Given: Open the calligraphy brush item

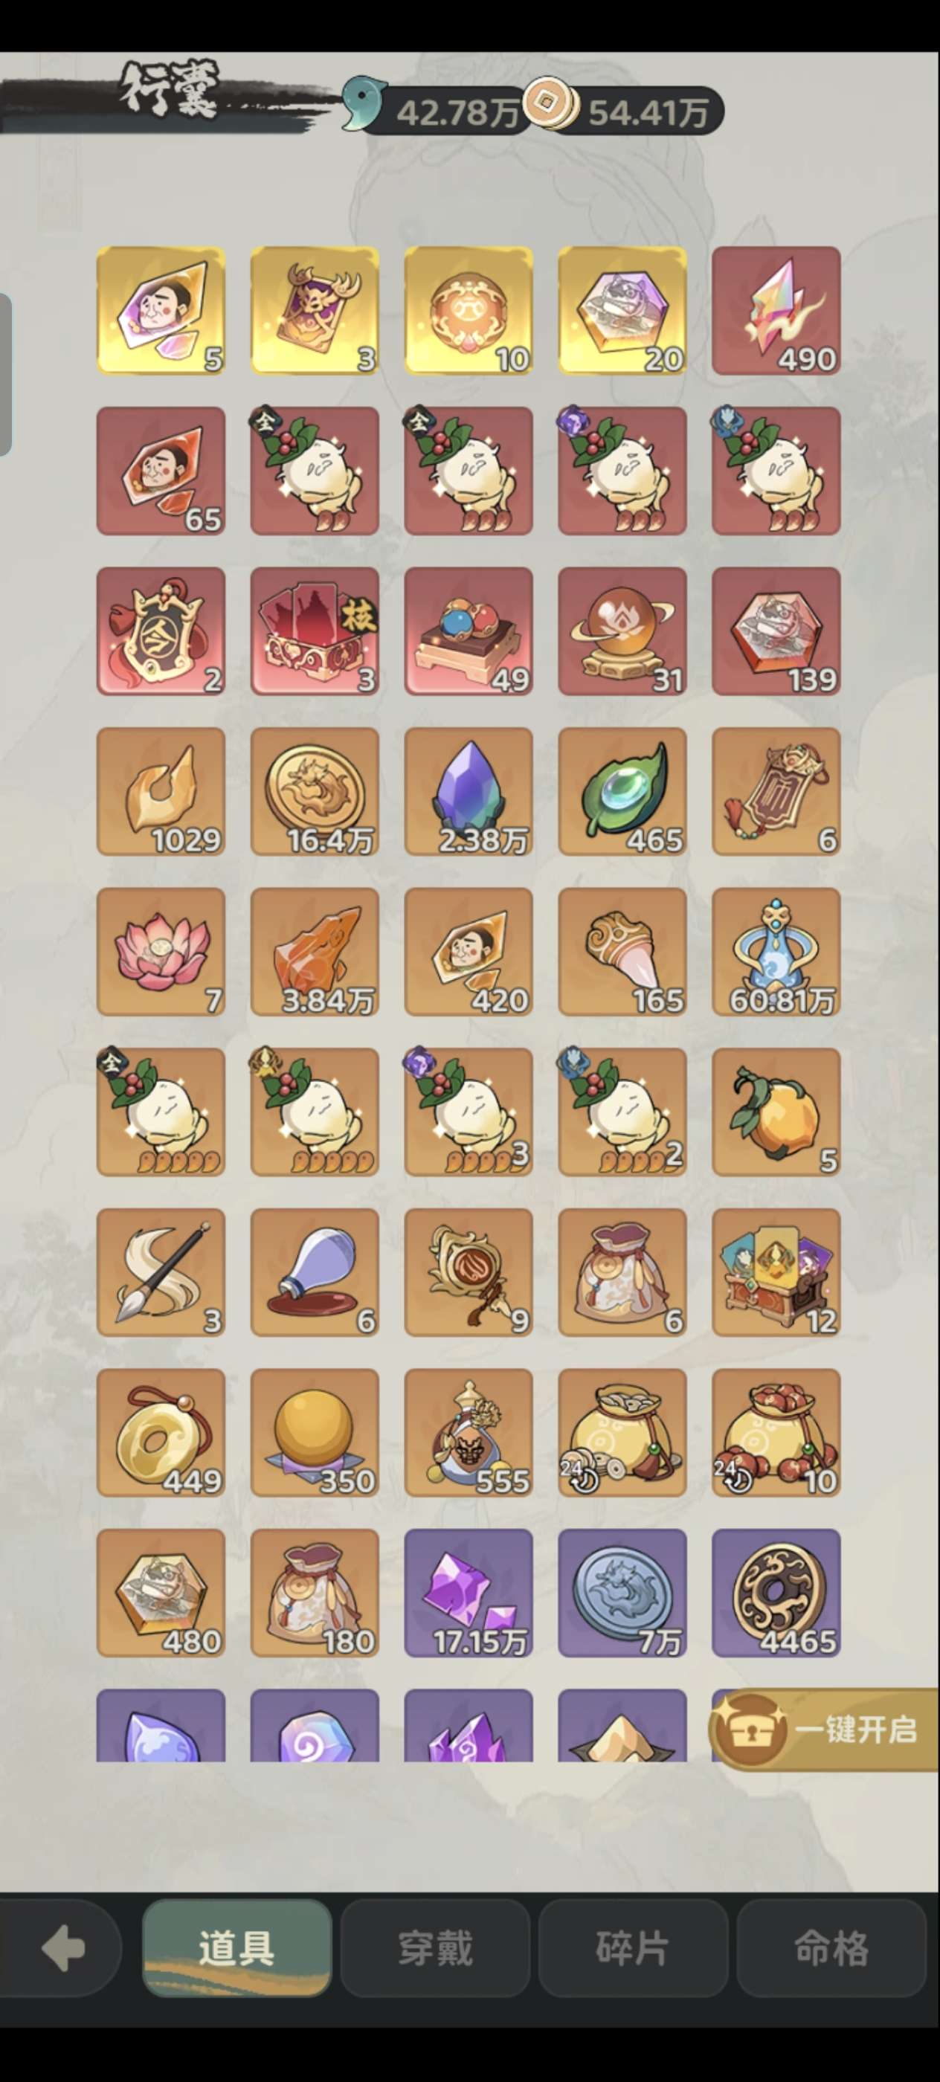Looking at the screenshot, I should pos(161,1272).
